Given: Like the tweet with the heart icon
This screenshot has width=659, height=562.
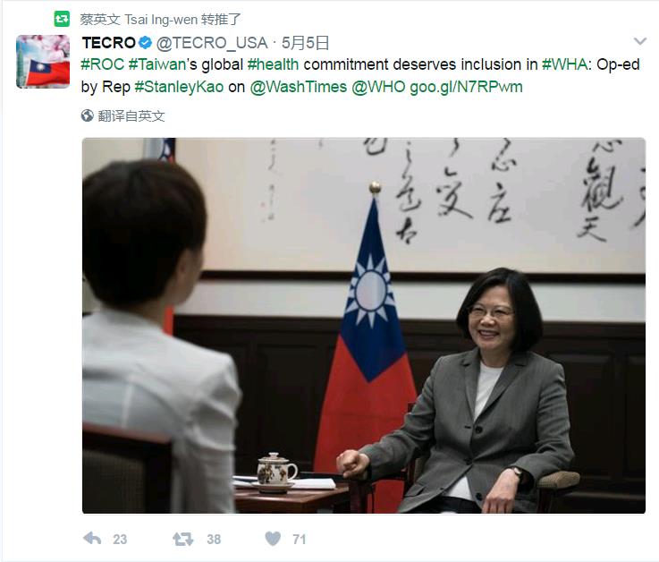Looking at the screenshot, I should click(273, 539).
